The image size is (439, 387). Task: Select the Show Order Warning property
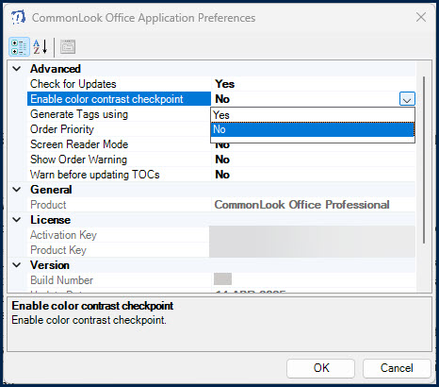point(78,160)
